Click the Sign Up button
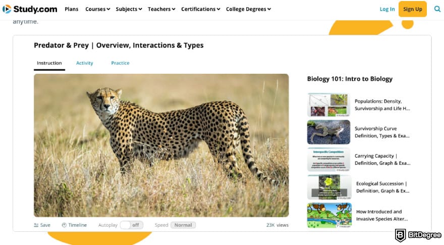The image size is (444, 245). point(413,9)
